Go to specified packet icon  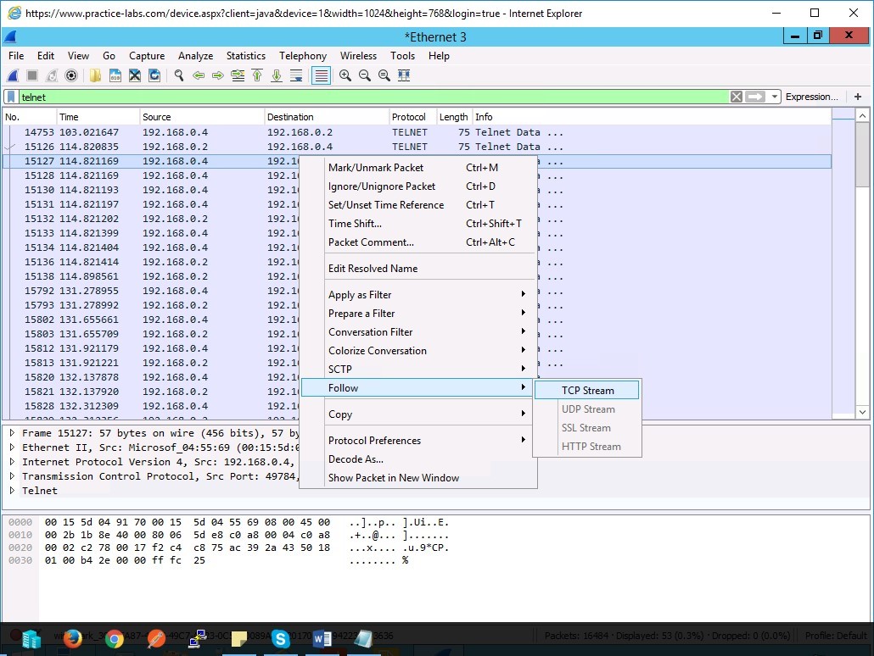[x=238, y=75]
